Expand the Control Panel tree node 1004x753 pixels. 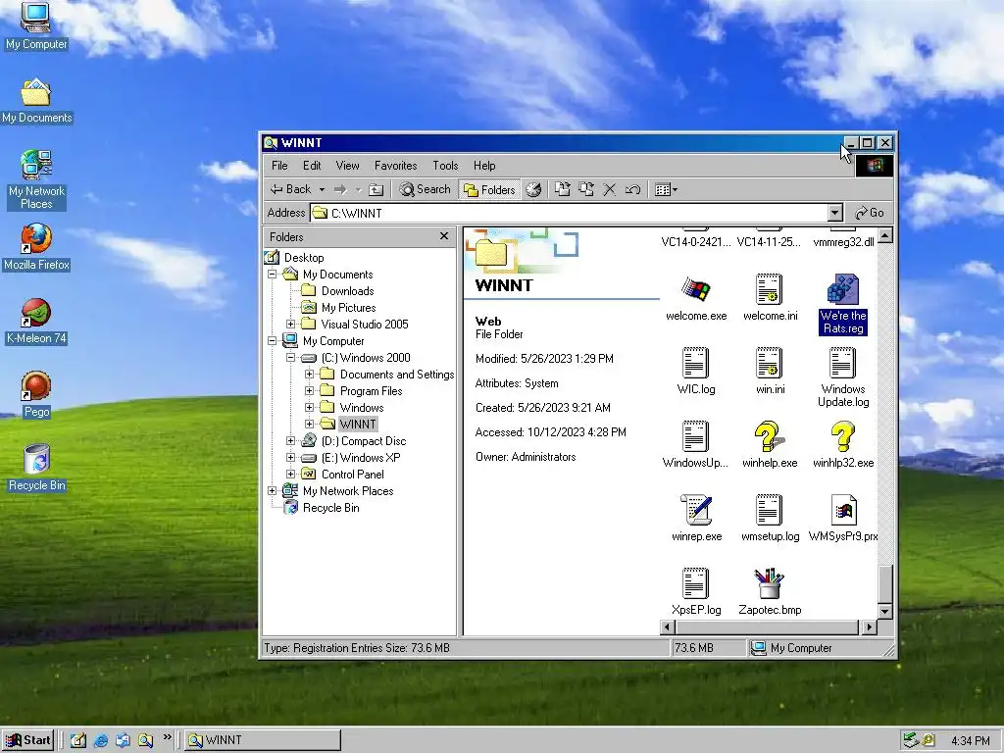290,474
